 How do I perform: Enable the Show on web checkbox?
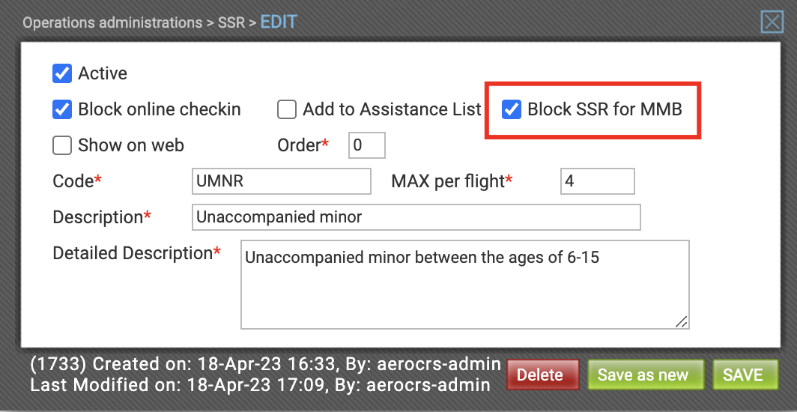click(x=62, y=146)
